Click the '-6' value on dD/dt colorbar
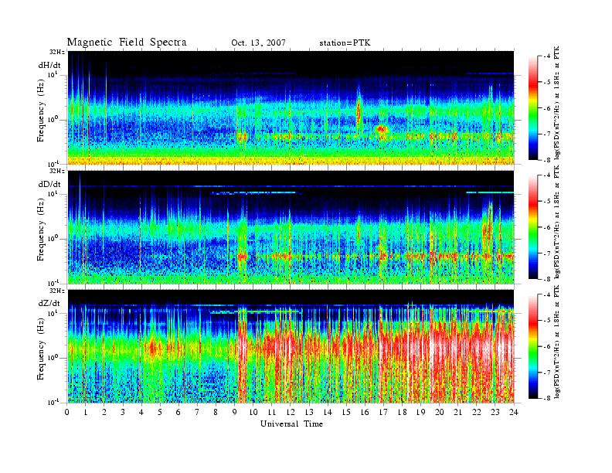The image size is (612, 473). tap(547, 227)
